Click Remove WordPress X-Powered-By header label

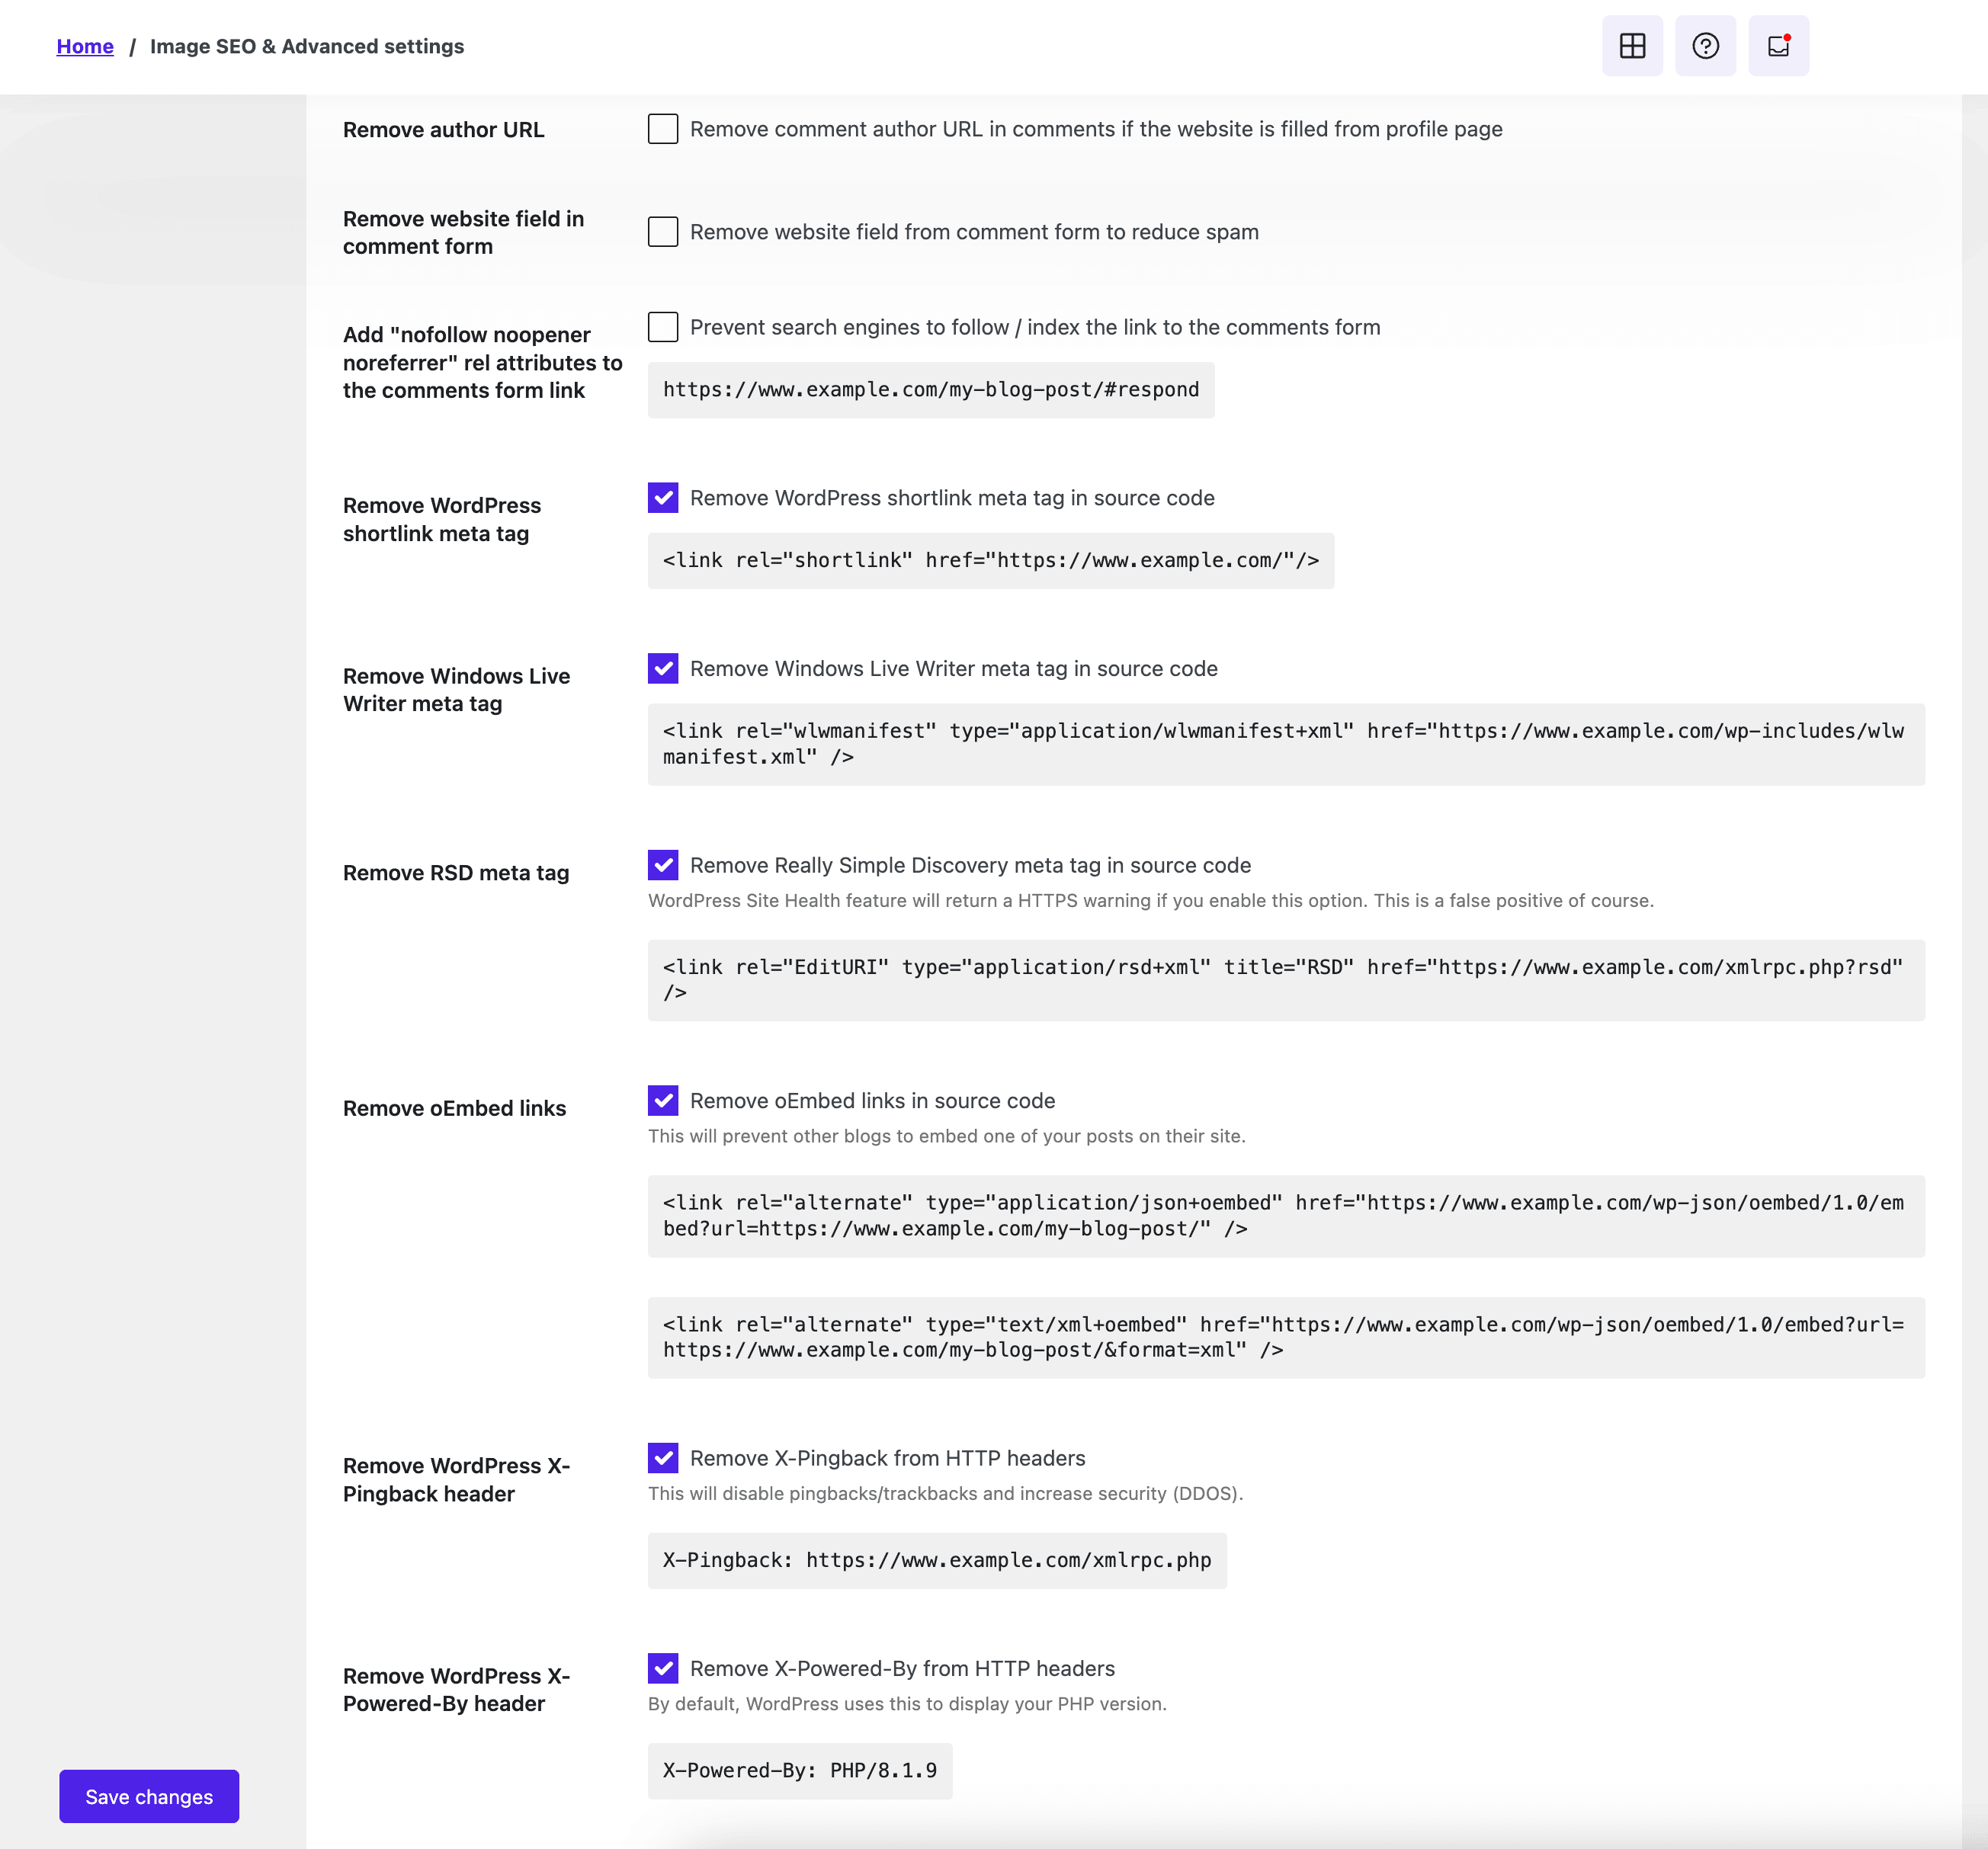click(x=457, y=1690)
